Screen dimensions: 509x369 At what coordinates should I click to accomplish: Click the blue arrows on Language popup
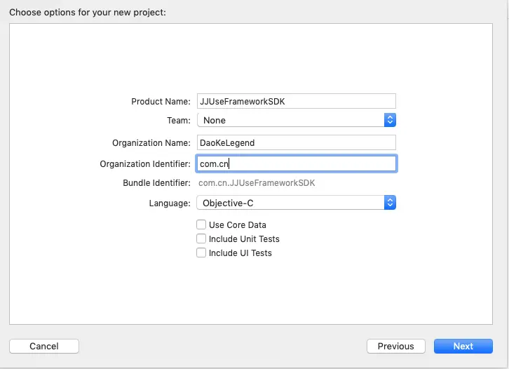pyautogui.click(x=391, y=203)
